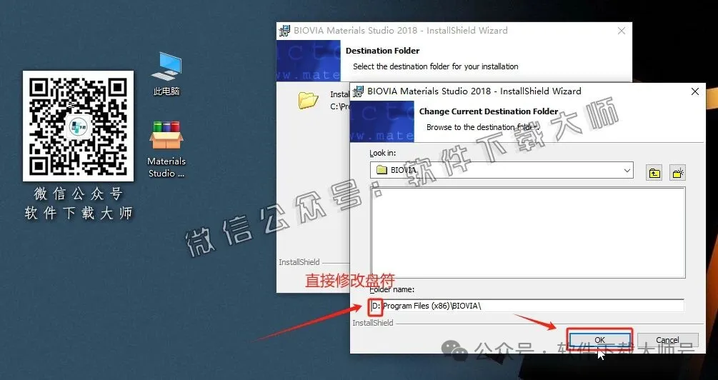
Task: Click the QR code image on desktop
Action: [79, 126]
